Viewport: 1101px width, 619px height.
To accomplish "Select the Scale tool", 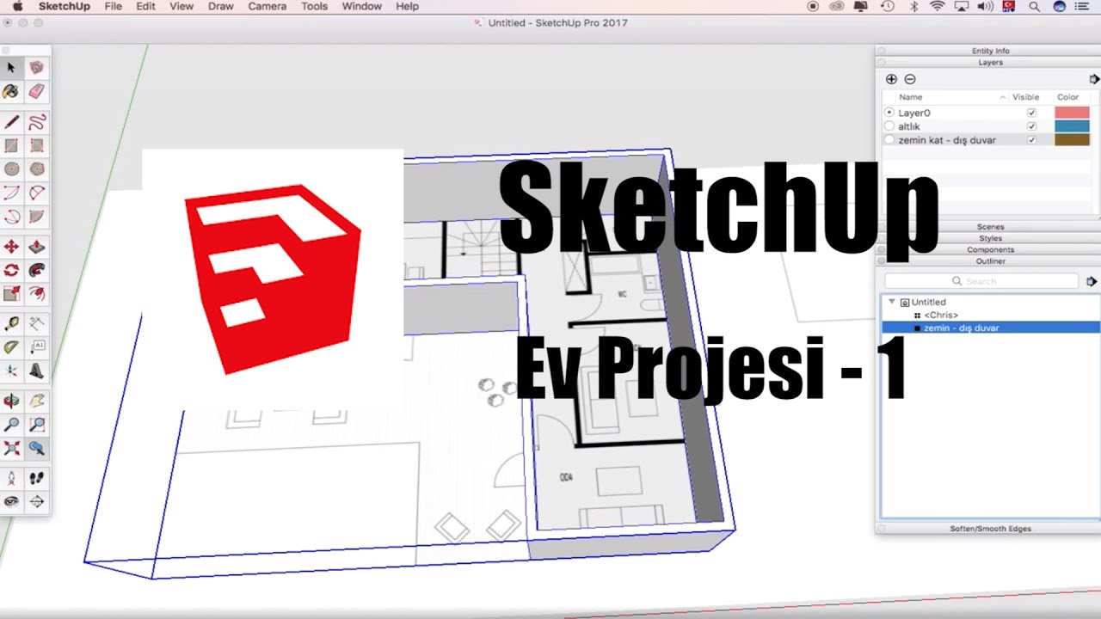I will [11, 293].
